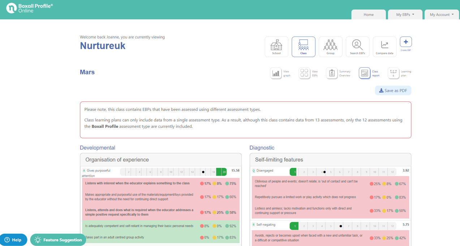Open the Group view icon
The image size is (460, 246).
pyautogui.click(x=330, y=46)
